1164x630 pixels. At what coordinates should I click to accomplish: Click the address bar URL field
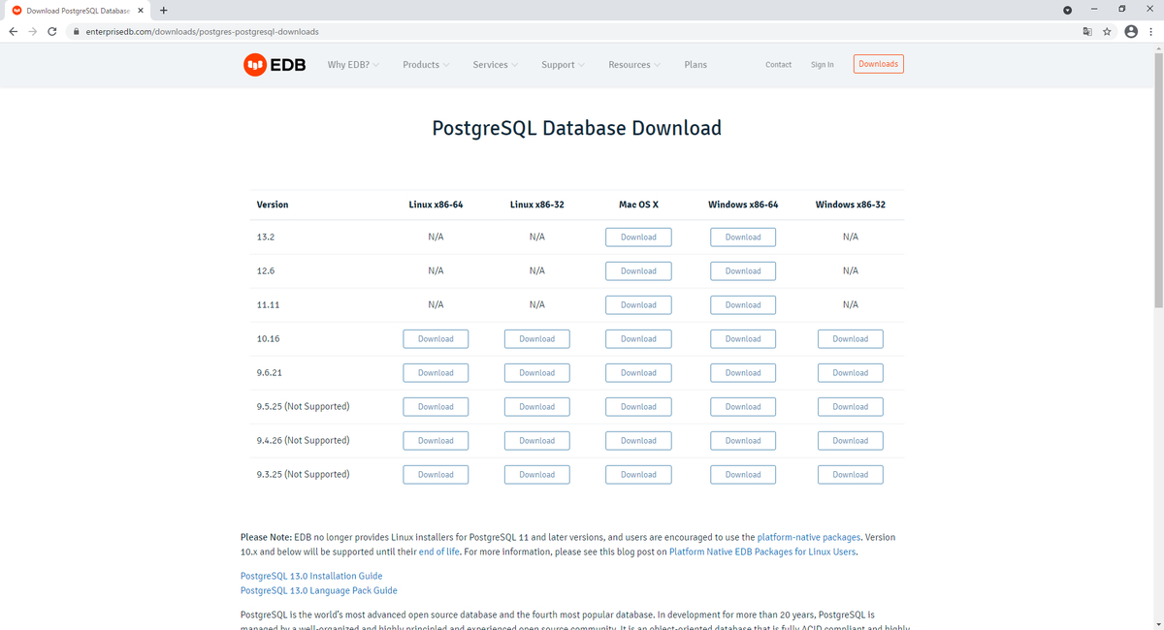(x=572, y=31)
